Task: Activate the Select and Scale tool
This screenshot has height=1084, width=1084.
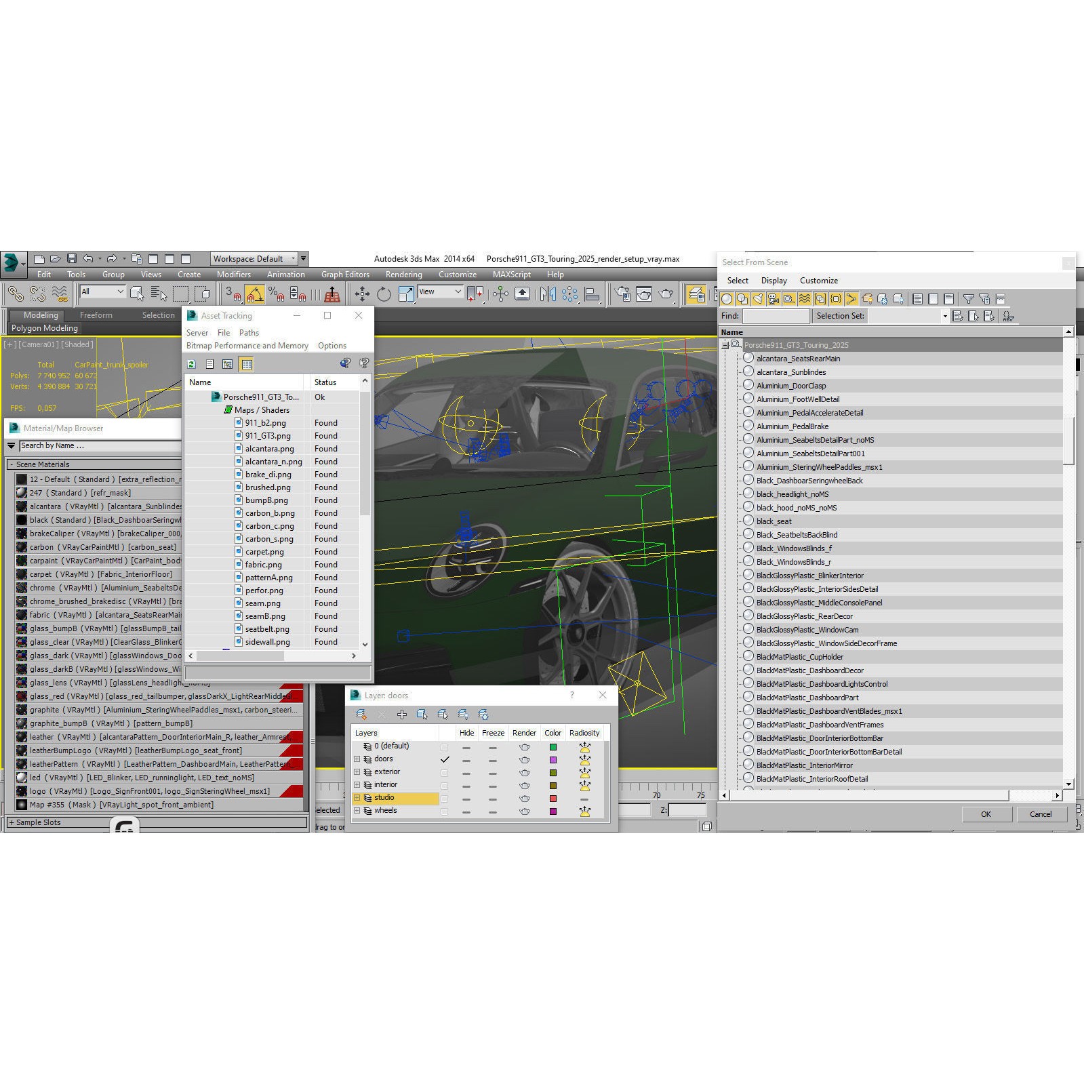Action: [x=406, y=294]
